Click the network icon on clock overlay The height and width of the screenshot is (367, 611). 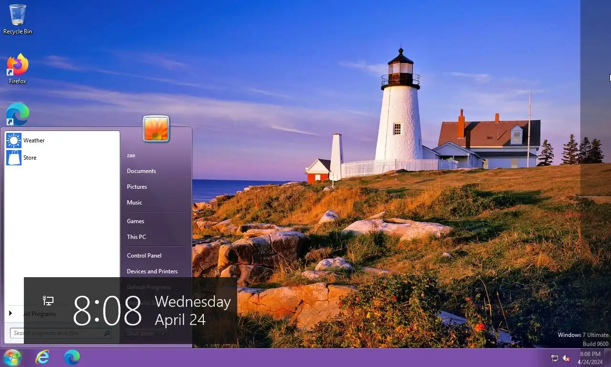(x=48, y=301)
